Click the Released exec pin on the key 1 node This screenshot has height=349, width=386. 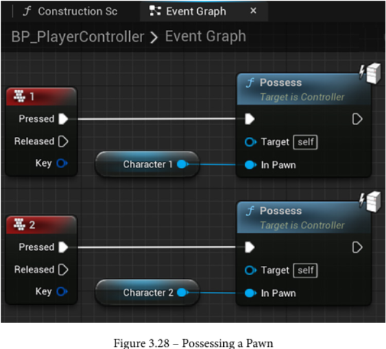tap(64, 141)
